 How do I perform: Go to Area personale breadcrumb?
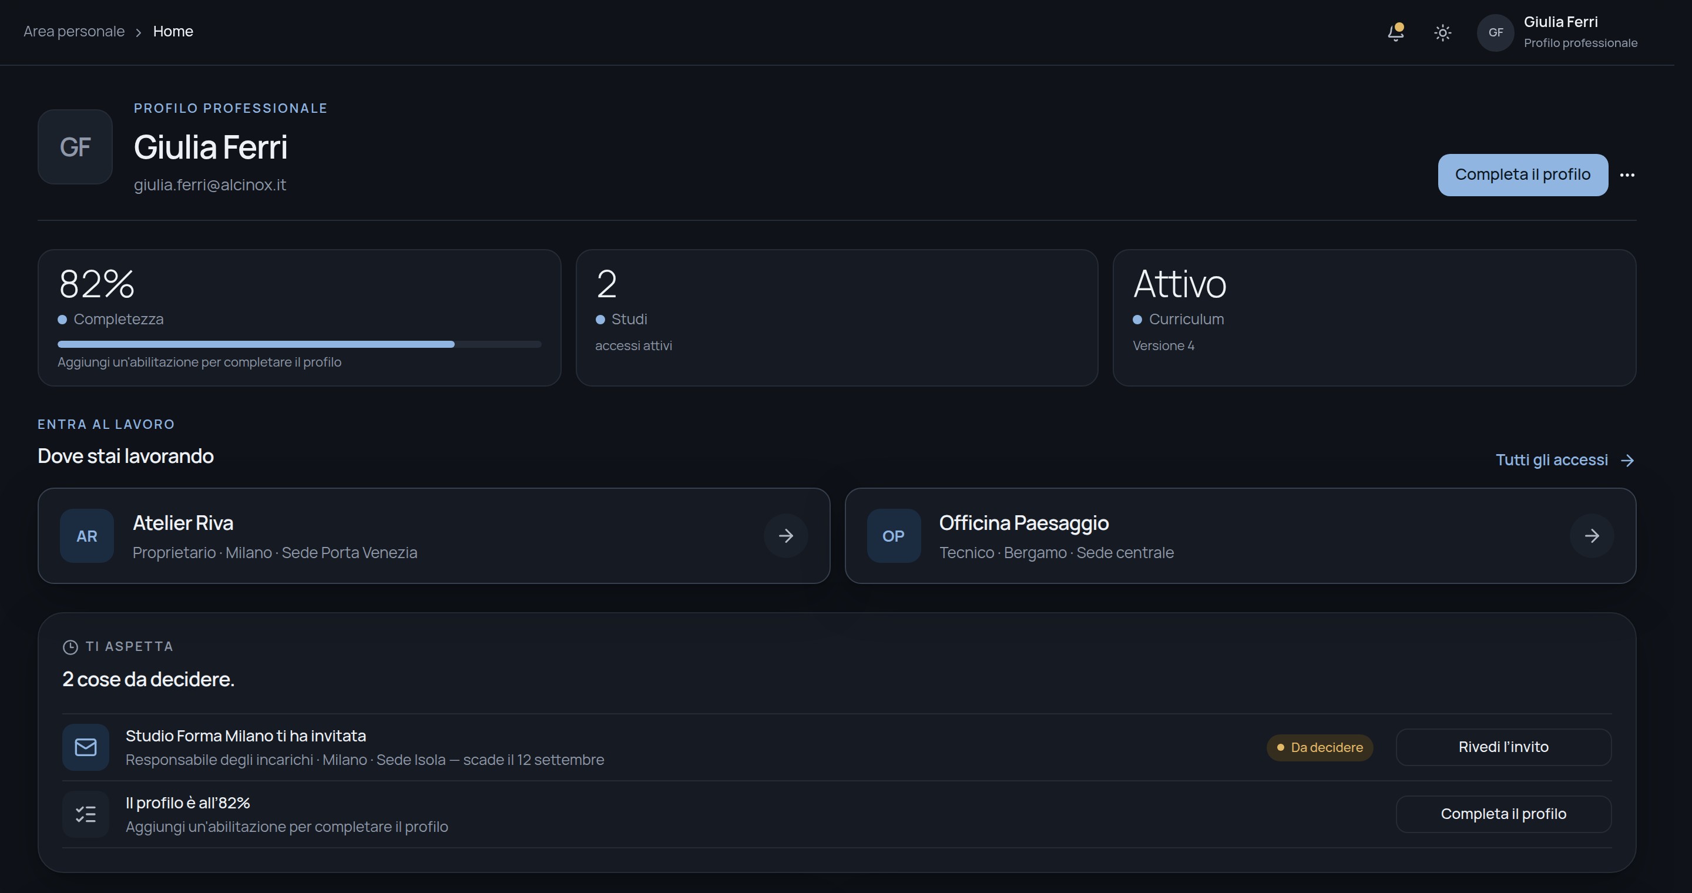74,32
